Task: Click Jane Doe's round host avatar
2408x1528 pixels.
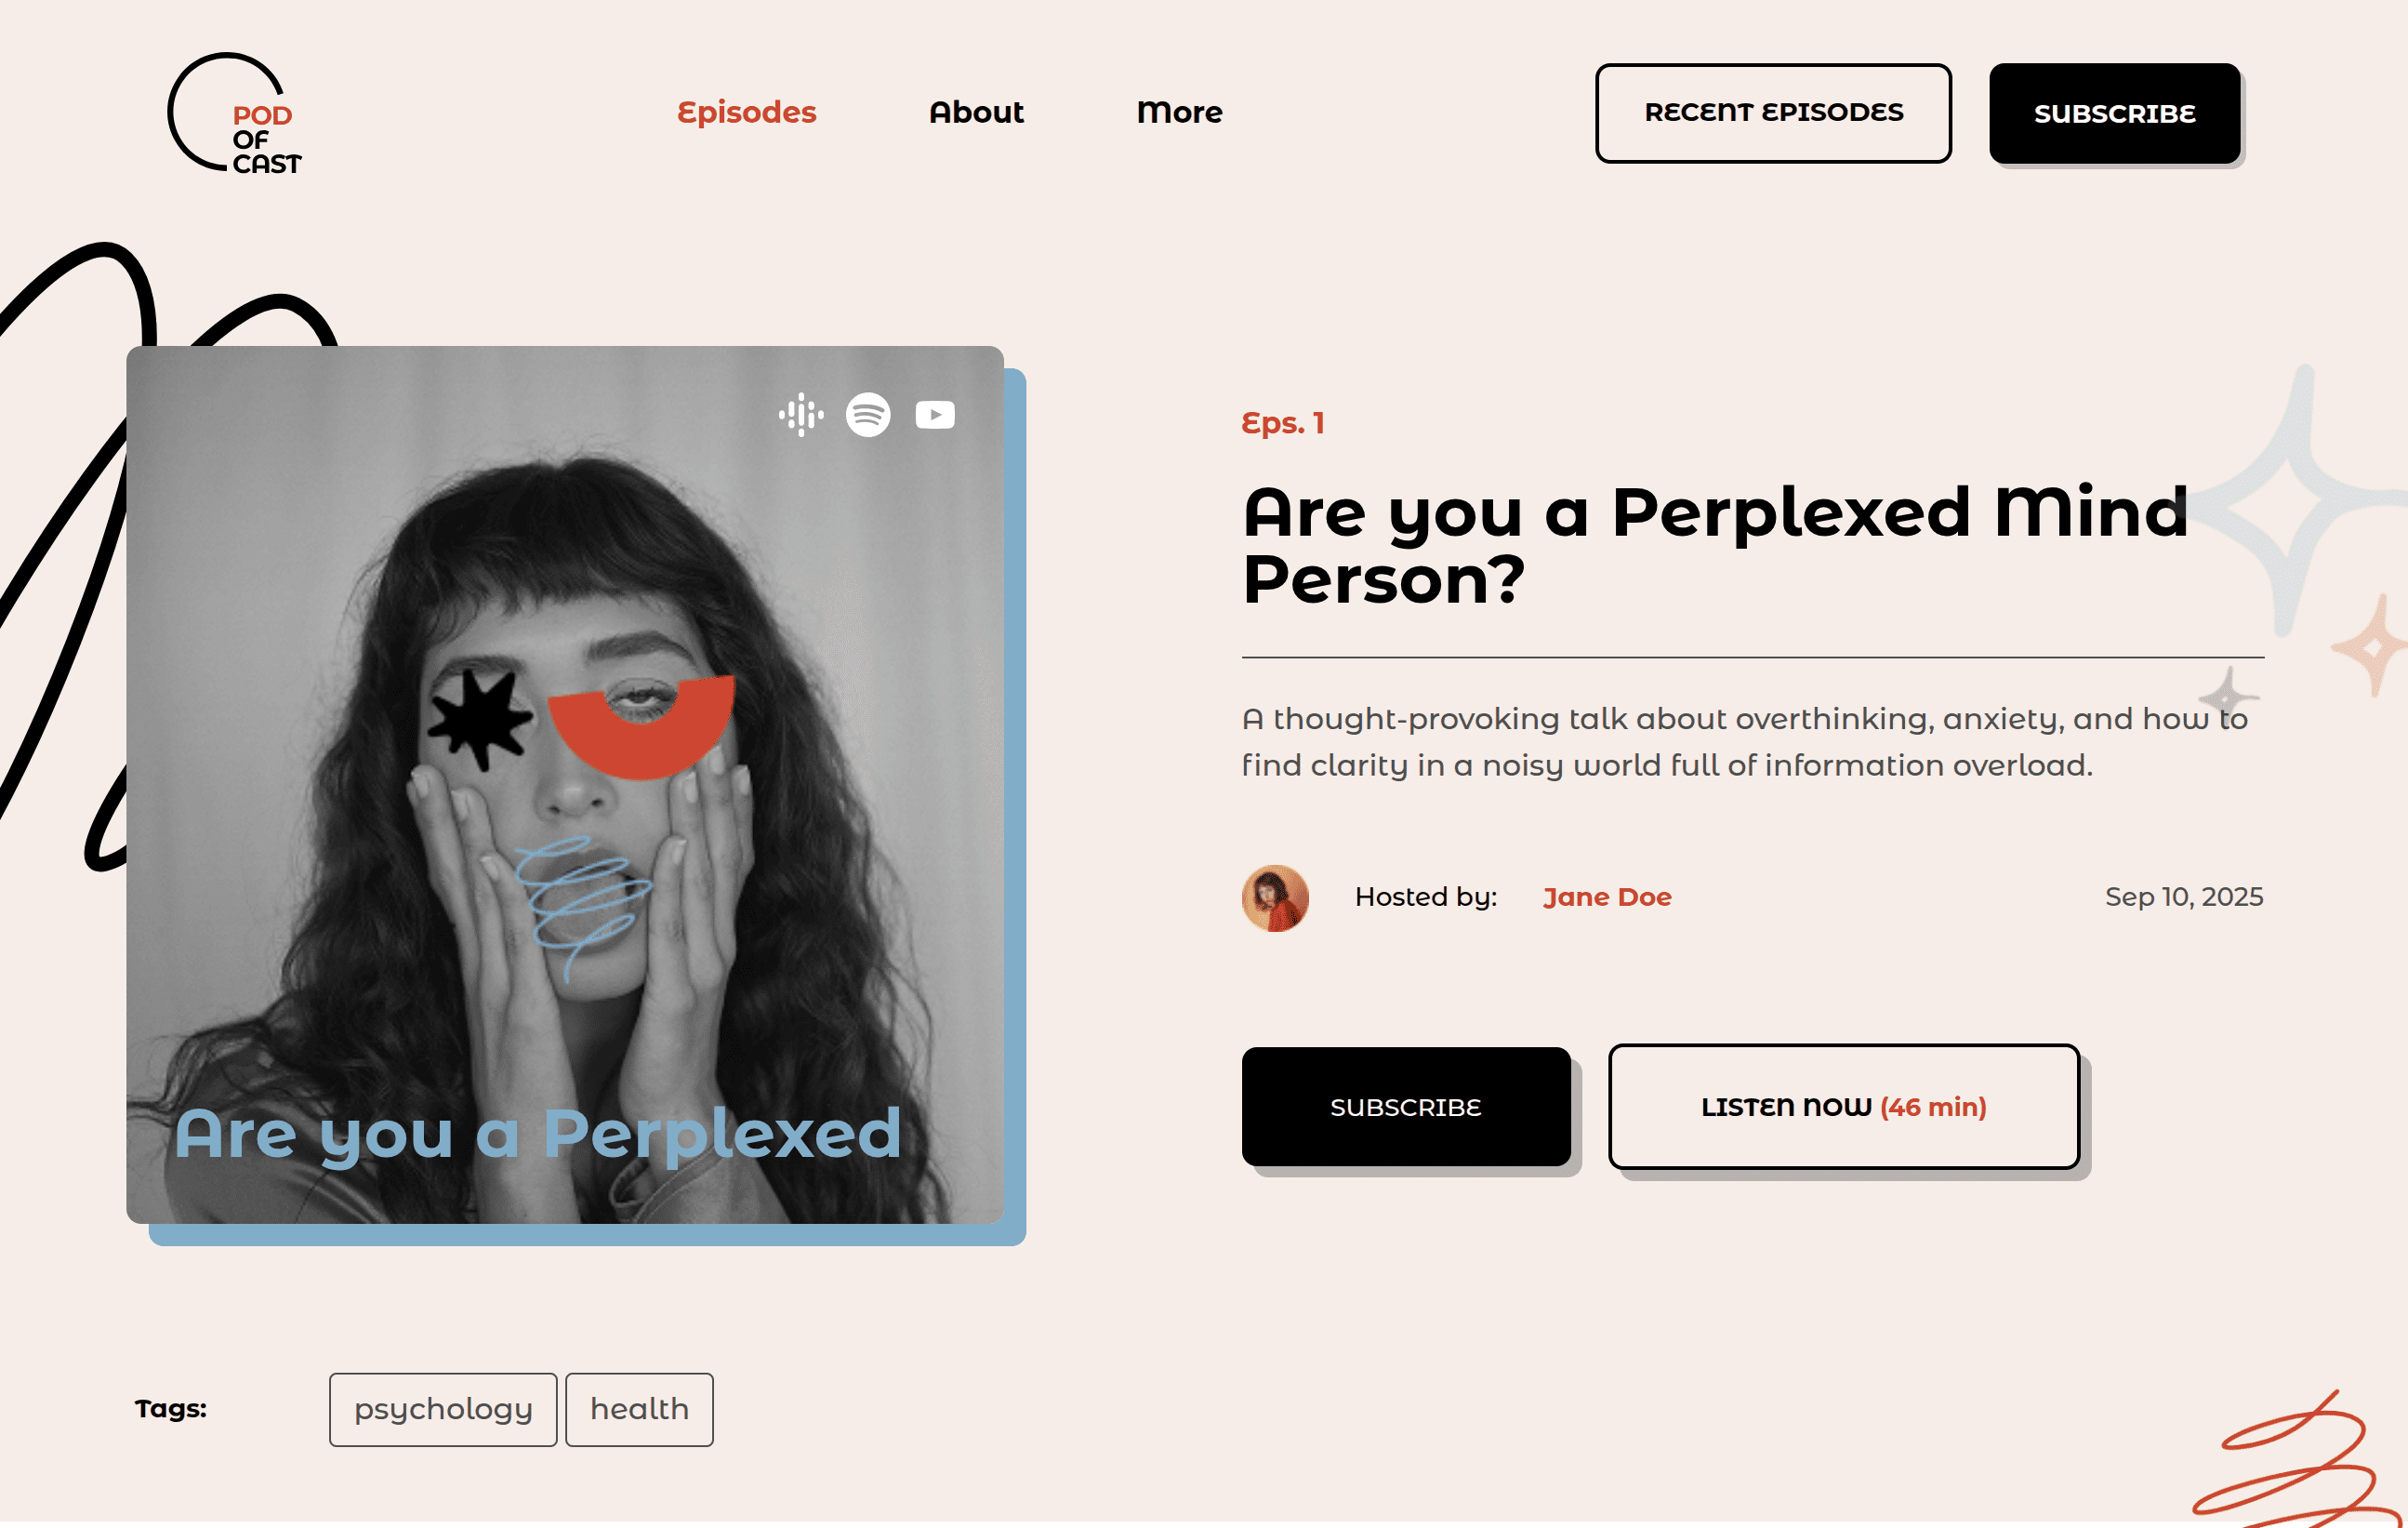Action: tap(1275, 898)
